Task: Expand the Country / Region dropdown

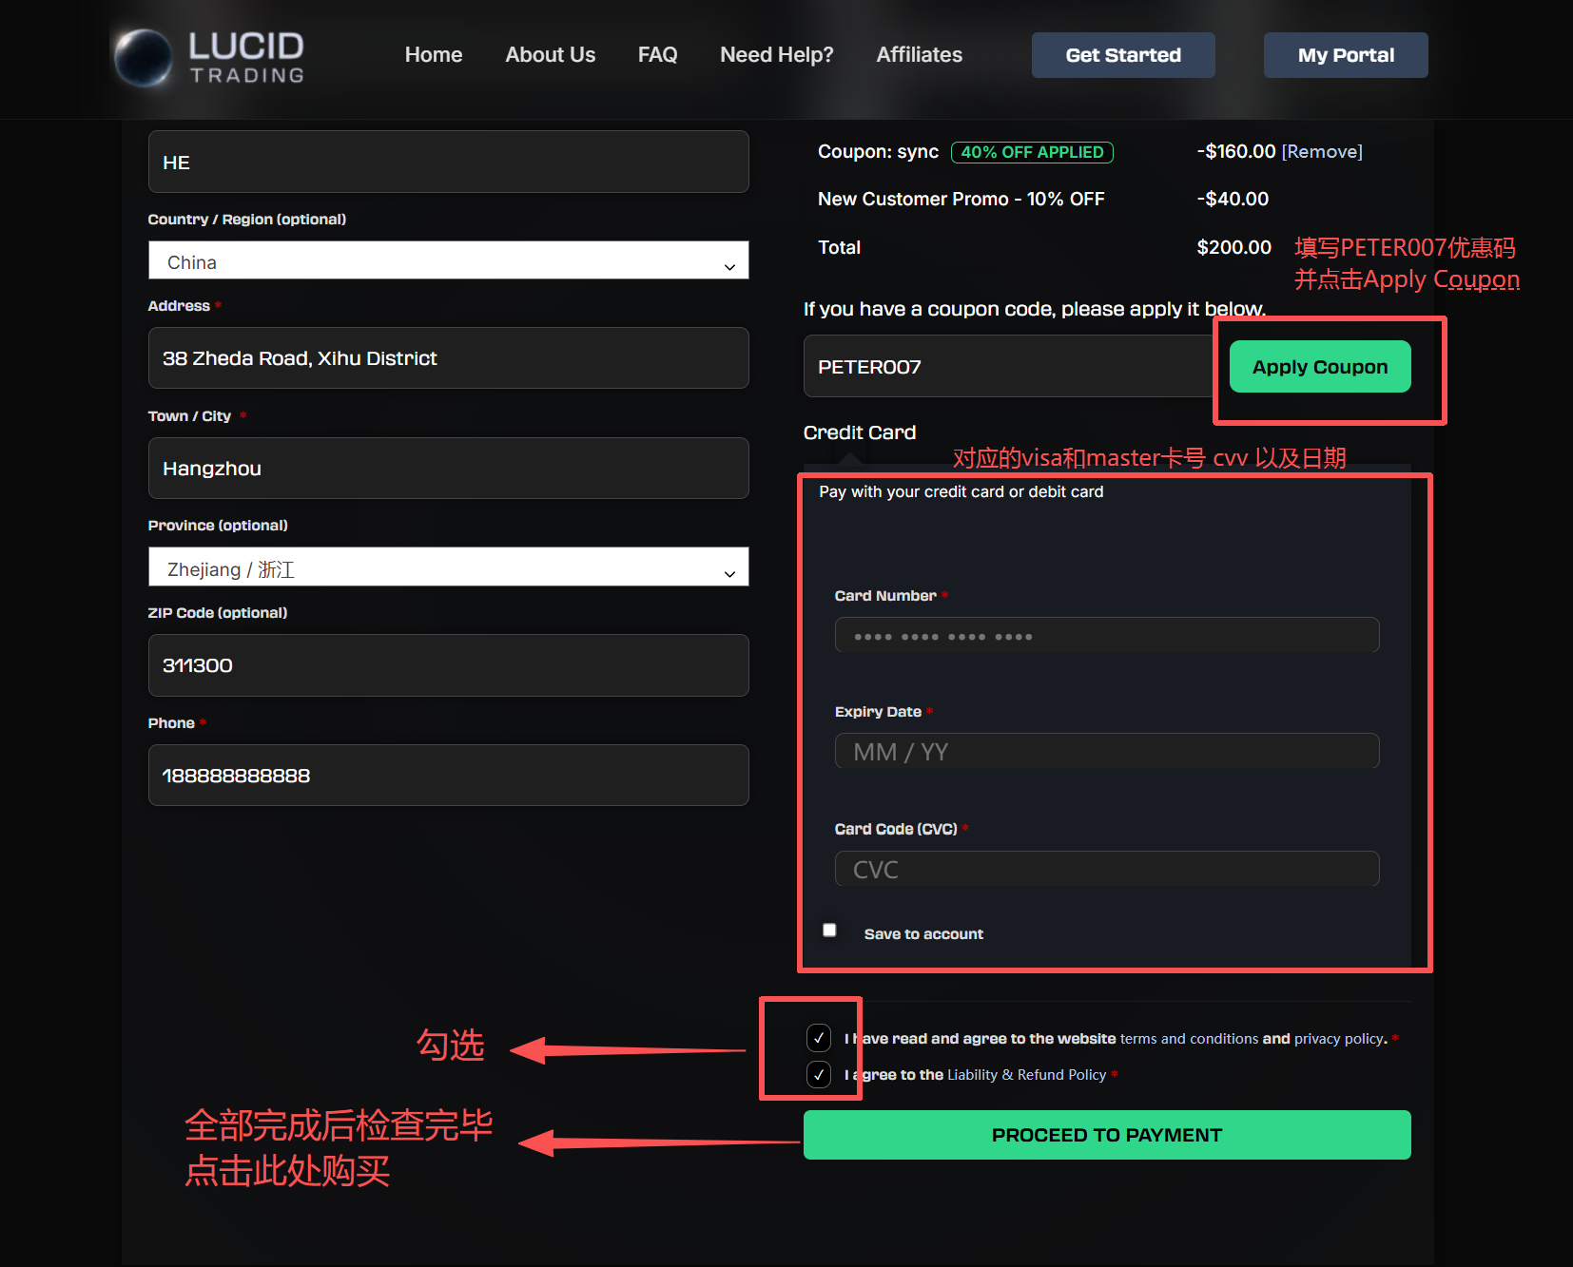Action: [448, 261]
